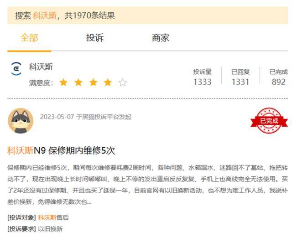Click the 以旧换新 complaint request text
Screen dimensions: 292x242
pos(50,229)
